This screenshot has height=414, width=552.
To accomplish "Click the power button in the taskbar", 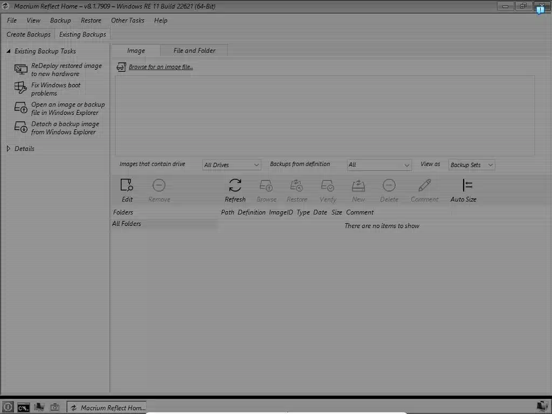I will 8,408.
